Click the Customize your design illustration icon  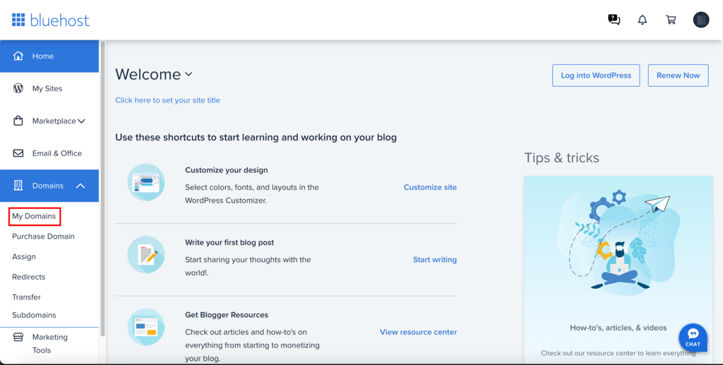(146, 182)
